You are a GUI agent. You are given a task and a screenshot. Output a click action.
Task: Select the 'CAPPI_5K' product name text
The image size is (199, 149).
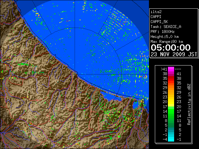pos(159,22)
